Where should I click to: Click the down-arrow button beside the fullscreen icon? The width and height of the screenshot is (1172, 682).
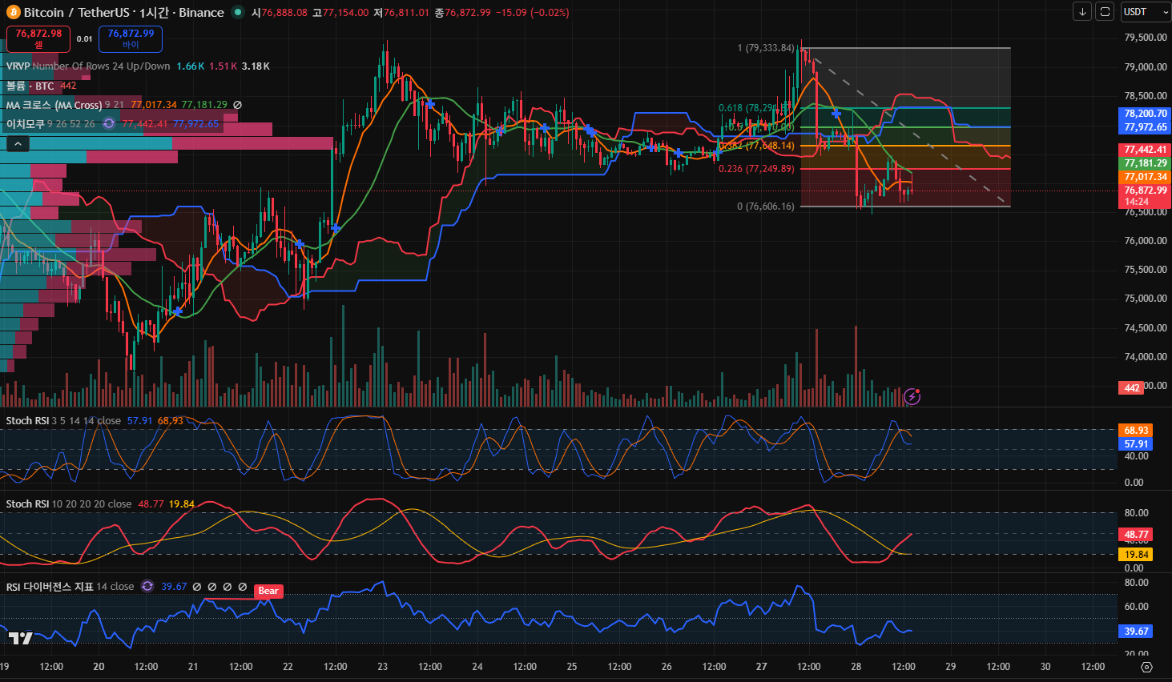[x=1082, y=12]
